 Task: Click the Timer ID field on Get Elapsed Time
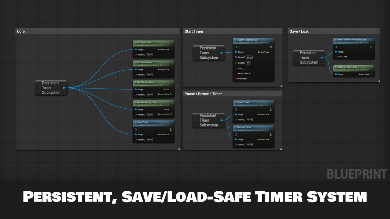149,95
